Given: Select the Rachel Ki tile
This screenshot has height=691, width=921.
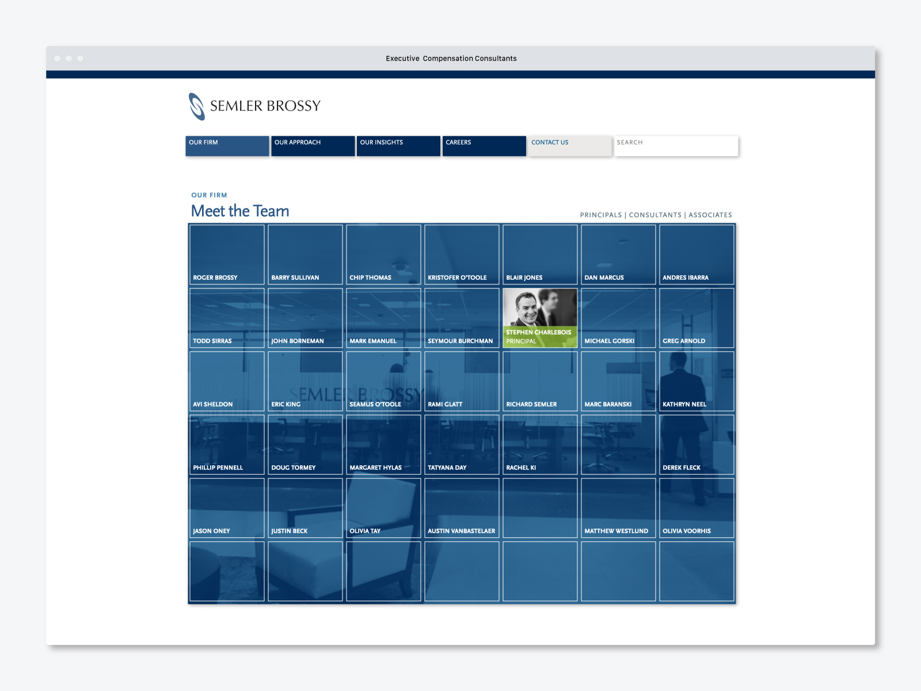Looking at the screenshot, I should click(x=540, y=445).
